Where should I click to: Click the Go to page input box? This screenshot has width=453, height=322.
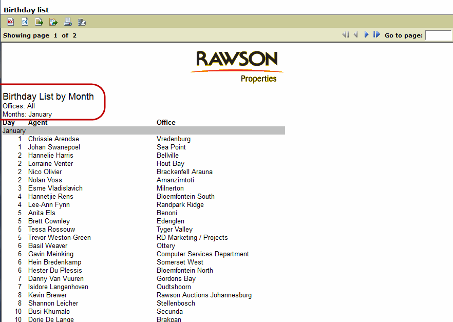coord(438,35)
